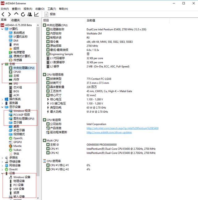198x200 pixels.
Task: Click the BIOS chip icon
Action: pyautogui.click(x=11, y=91)
